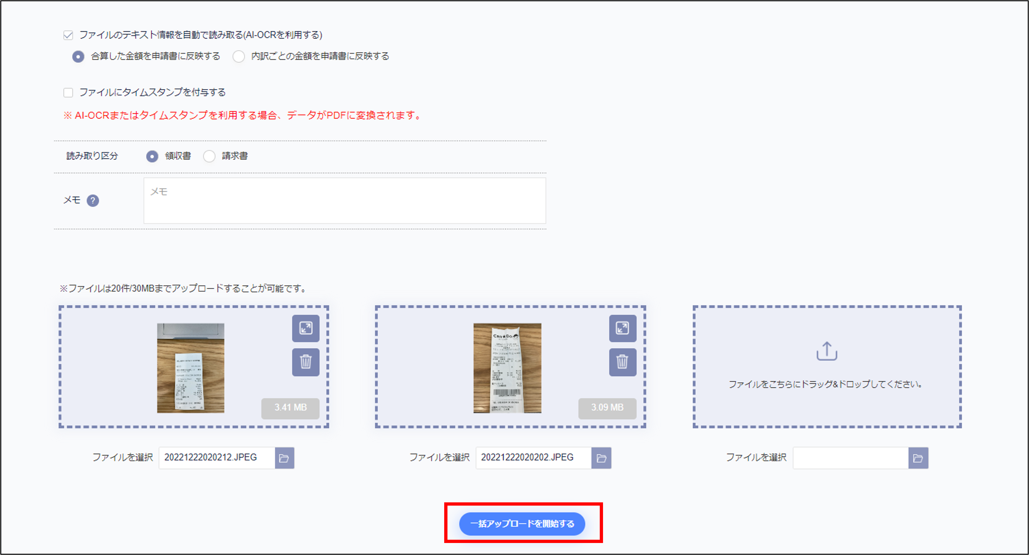Delete the 3.41 MB receipt file
The image size is (1029, 555).
[x=306, y=362]
